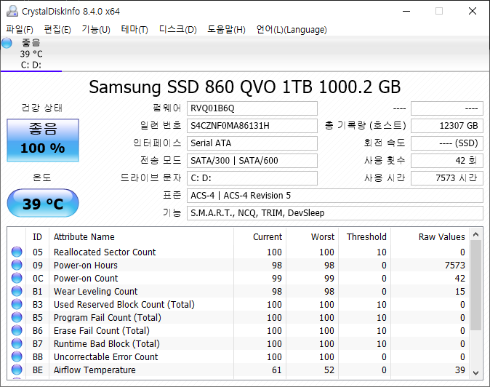Click the SMART list scroll down arrow
Viewport: 490px width, 387px height.
(x=476, y=373)
